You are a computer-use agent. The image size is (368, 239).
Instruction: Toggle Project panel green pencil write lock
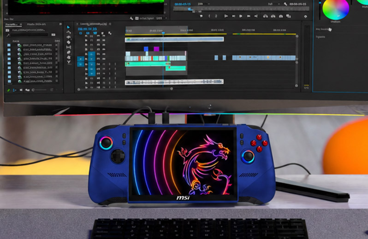[x=8, y=90]
